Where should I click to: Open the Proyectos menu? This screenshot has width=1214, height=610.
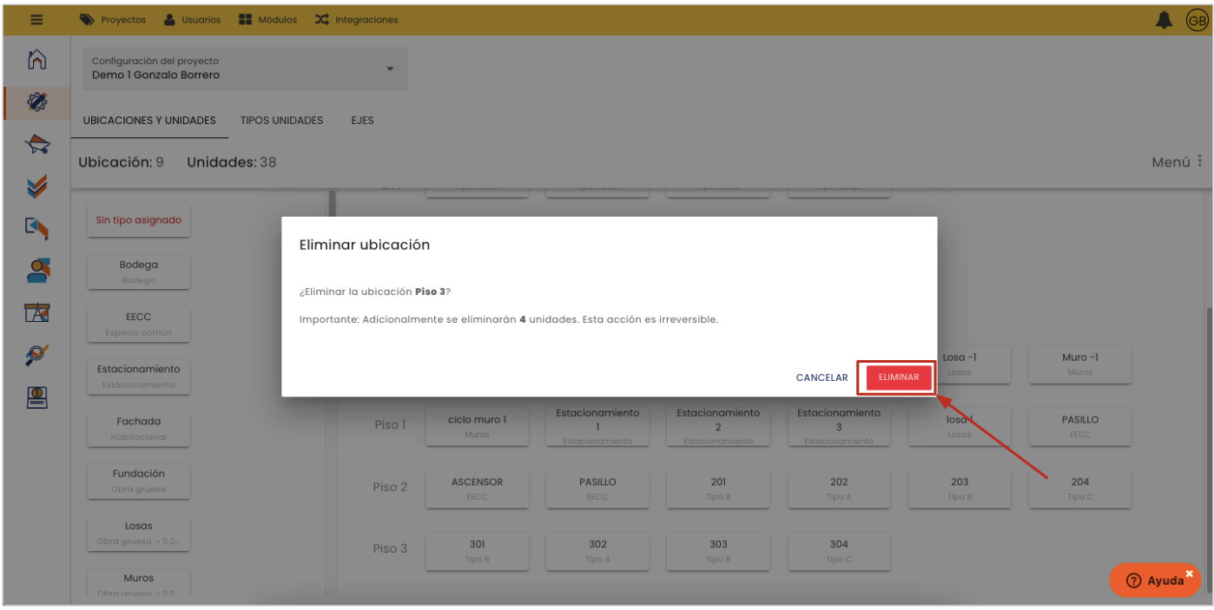coord(114,20)
